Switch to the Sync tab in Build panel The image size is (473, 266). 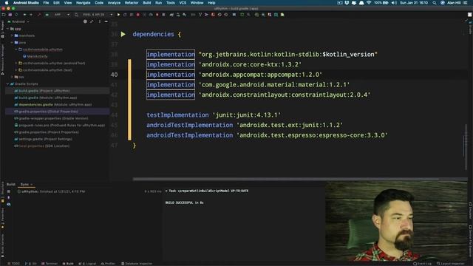coord(27,184)
